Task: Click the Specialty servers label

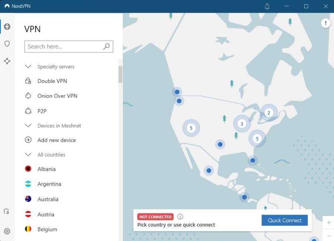Action: pyautogui.click(x=56, y=67)
